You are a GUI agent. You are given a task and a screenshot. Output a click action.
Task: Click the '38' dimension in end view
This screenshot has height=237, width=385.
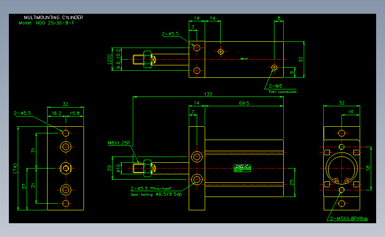point(368,168)
